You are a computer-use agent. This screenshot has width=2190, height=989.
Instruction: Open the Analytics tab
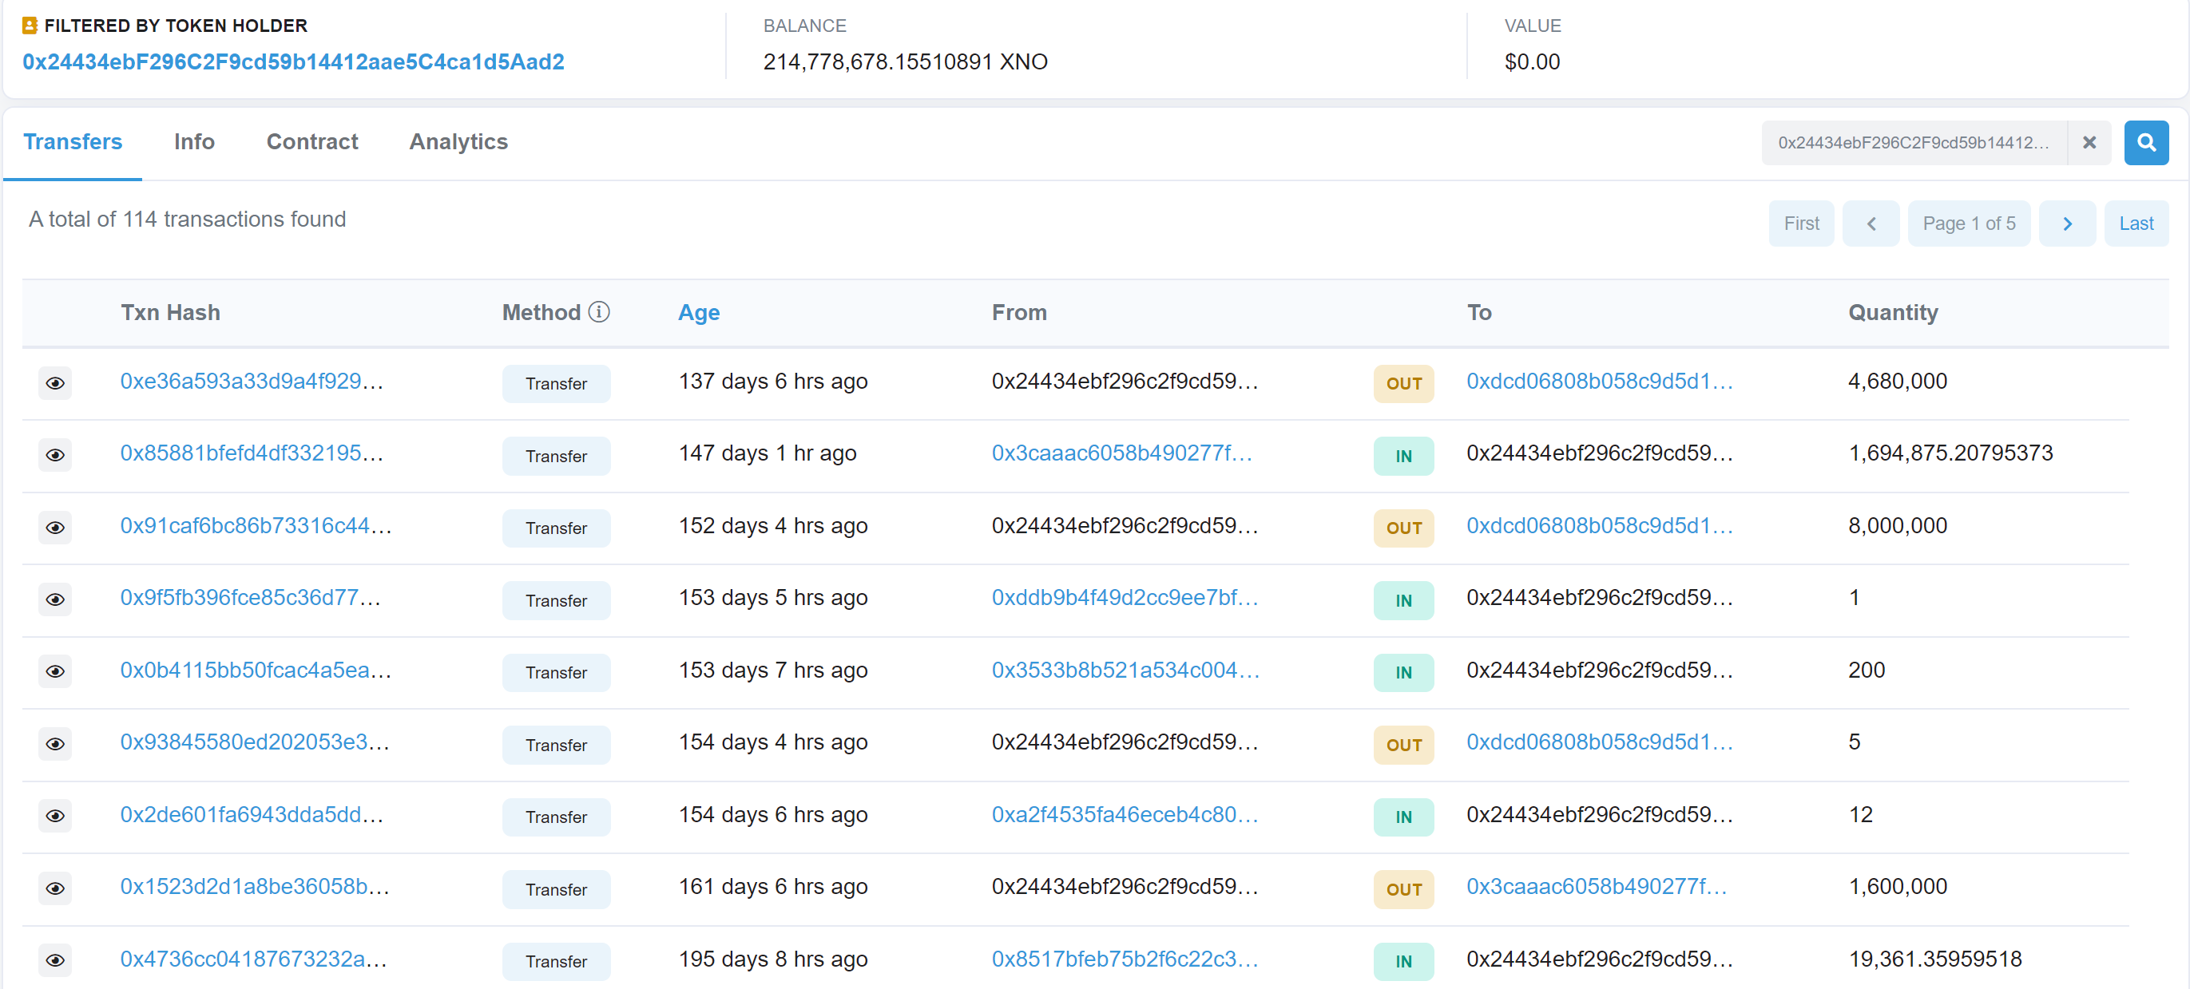point(458,142)
